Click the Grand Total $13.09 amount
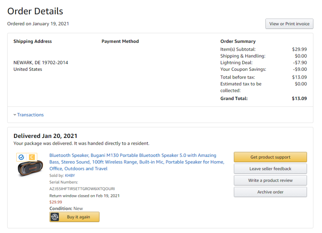Viewport: 322px width, 233px height. tap(299, 98)
